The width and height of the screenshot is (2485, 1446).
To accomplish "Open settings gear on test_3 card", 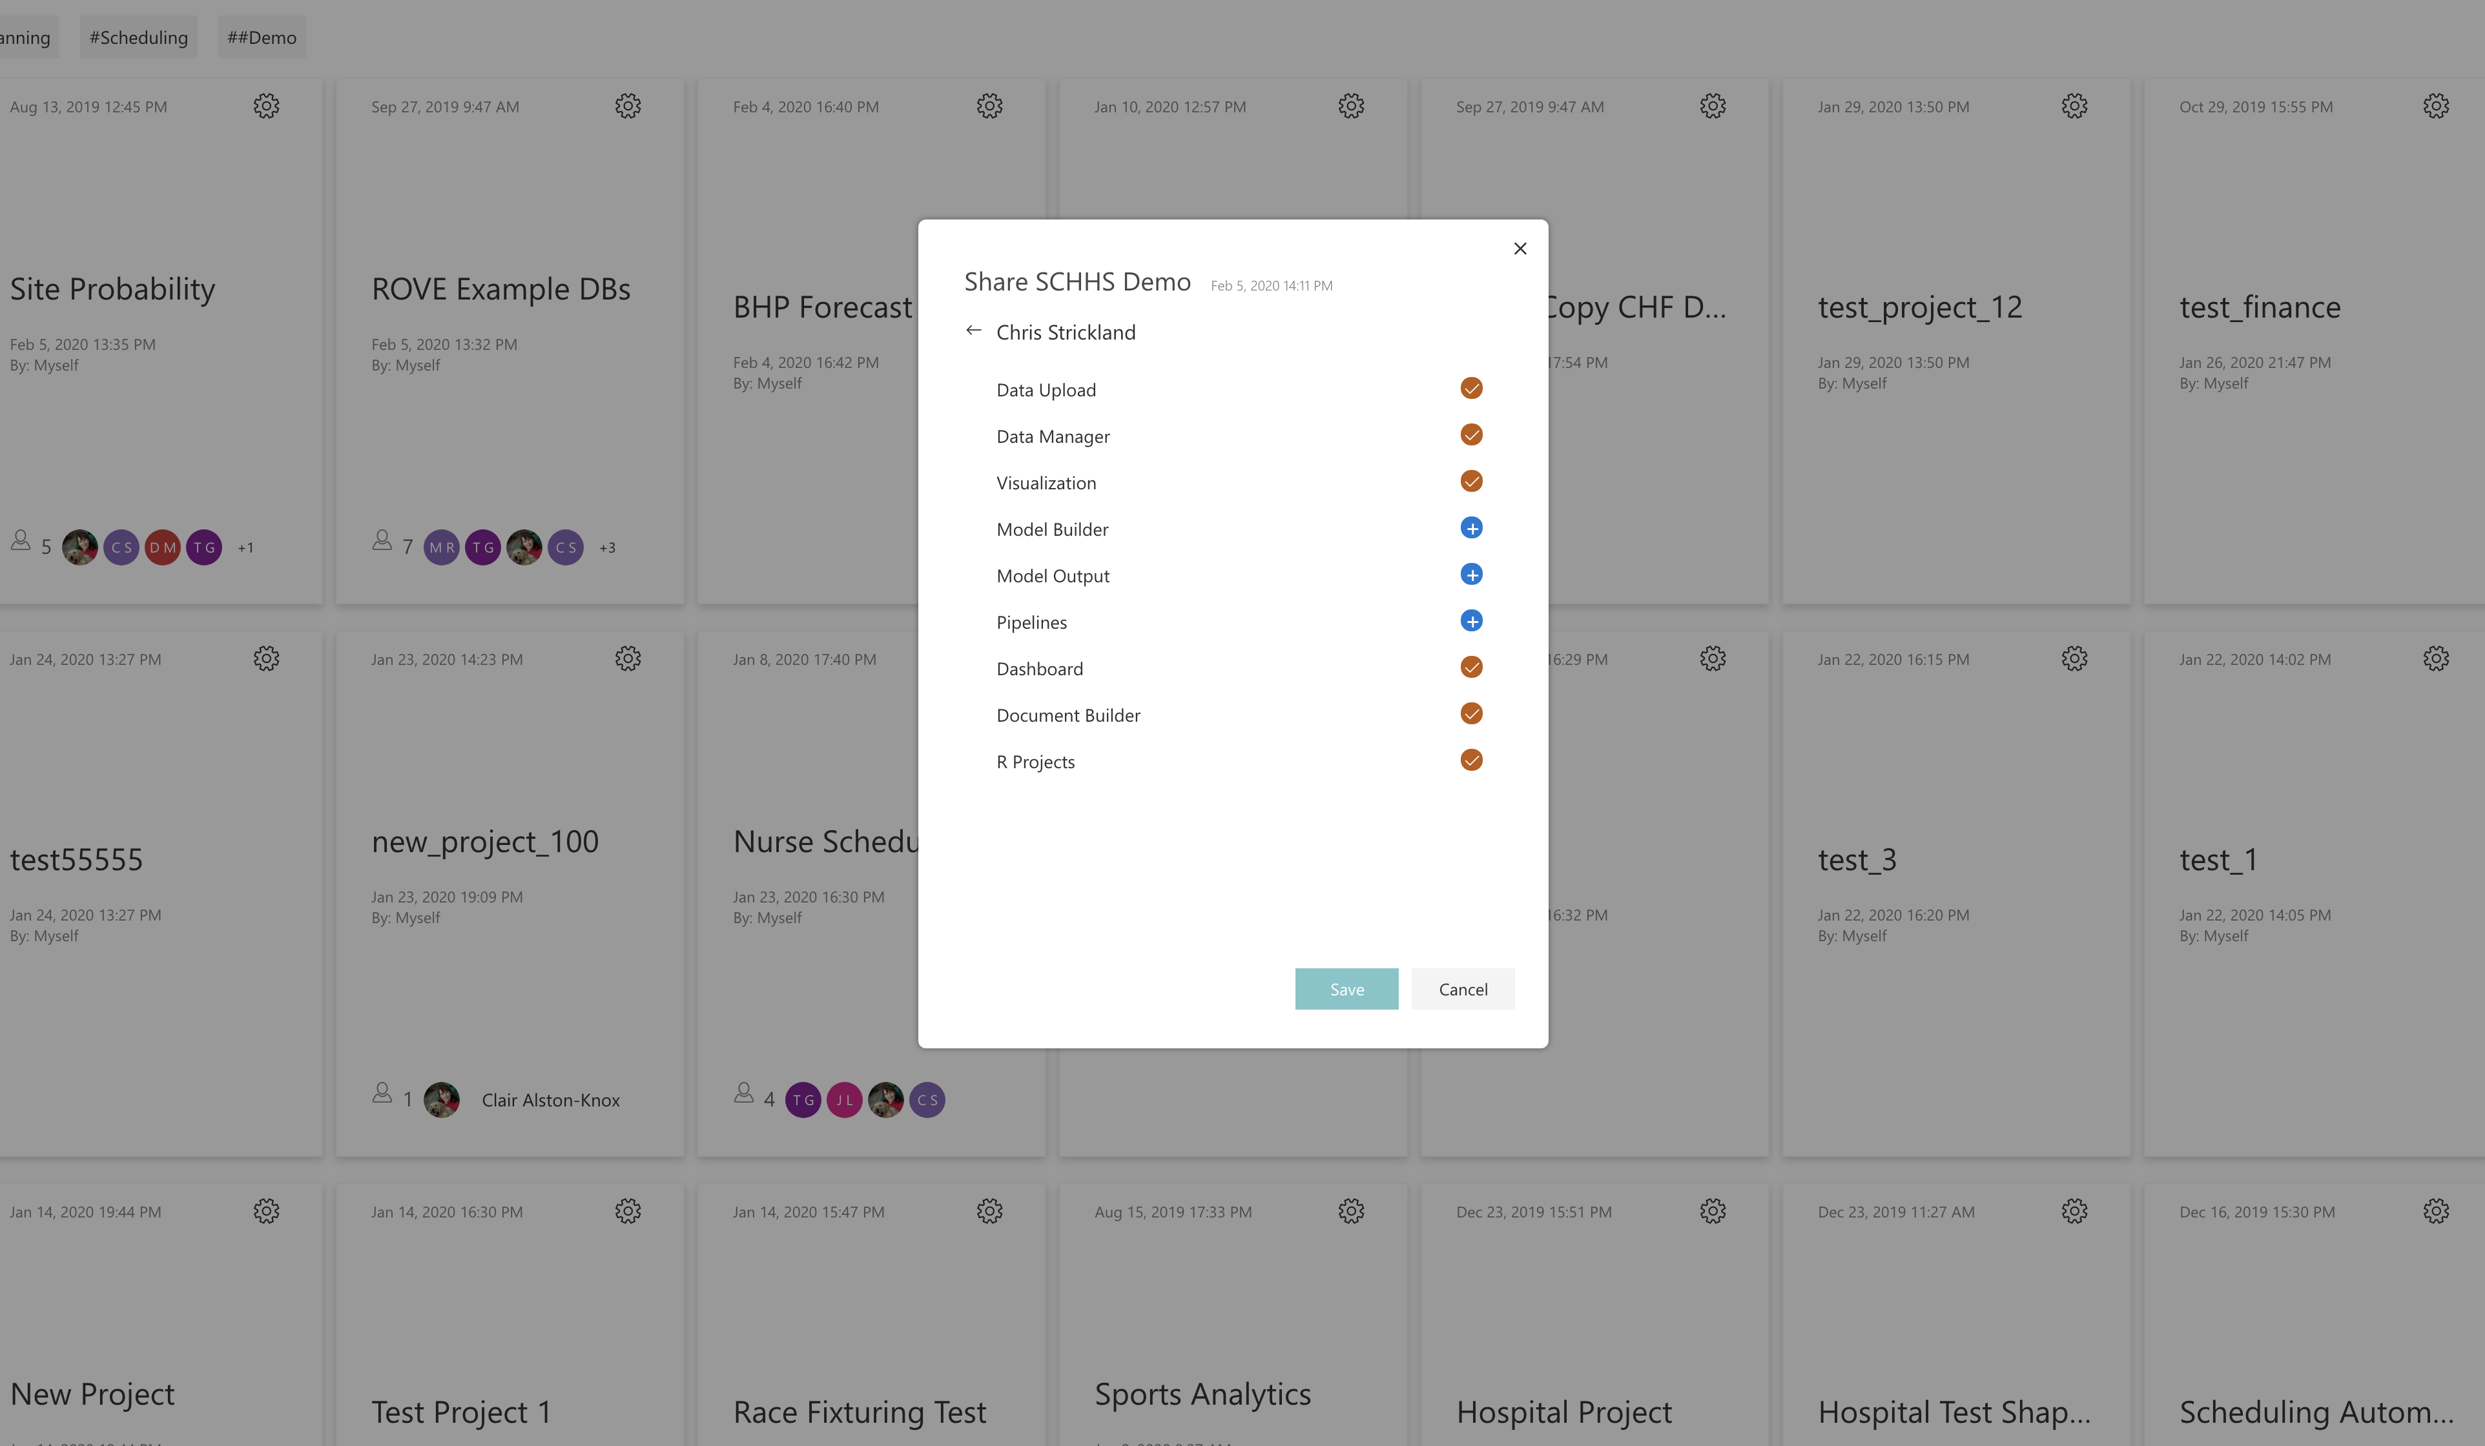I will click(2075, 658).
